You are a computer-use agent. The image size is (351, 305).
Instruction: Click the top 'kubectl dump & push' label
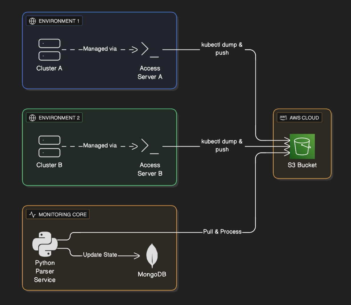(222, 49)
